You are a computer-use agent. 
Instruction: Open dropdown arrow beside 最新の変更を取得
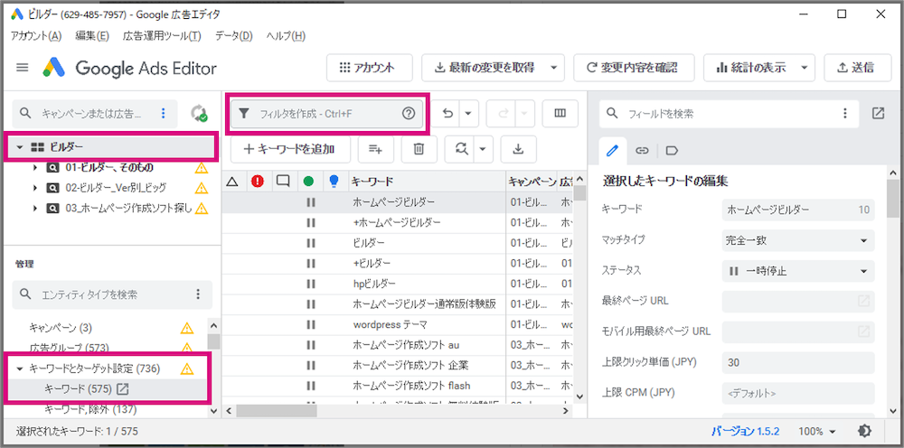click(x=554, y=68)
